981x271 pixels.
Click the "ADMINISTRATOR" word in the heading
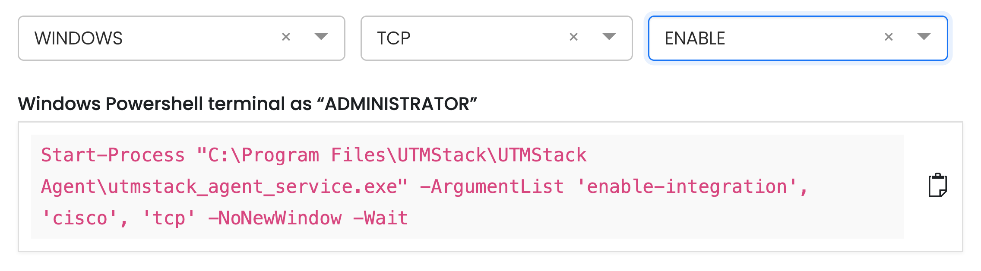397,104
